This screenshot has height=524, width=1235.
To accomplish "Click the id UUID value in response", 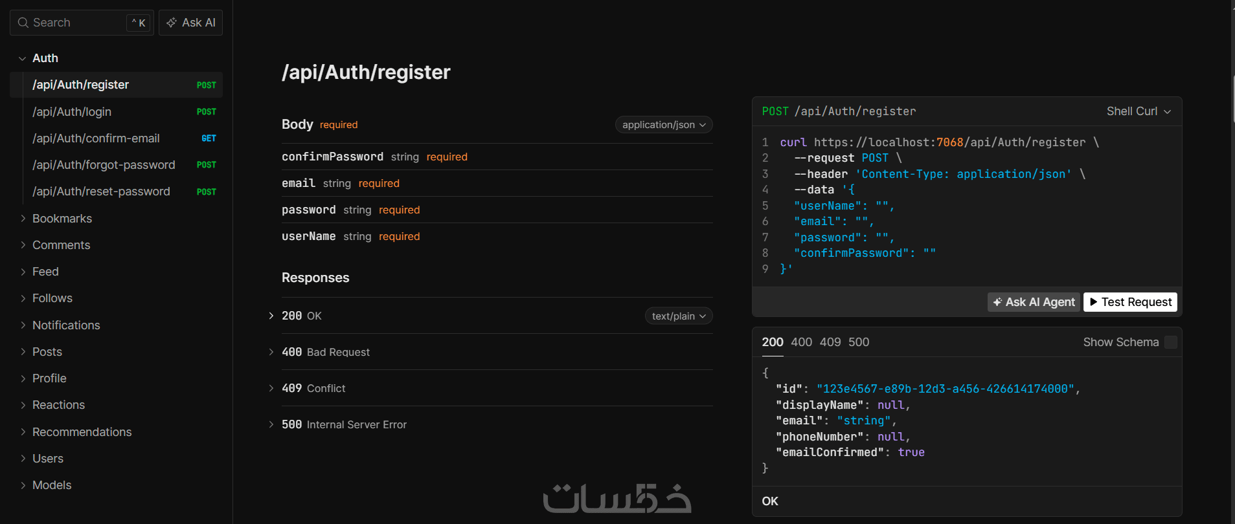I will (x=946, y=389).
